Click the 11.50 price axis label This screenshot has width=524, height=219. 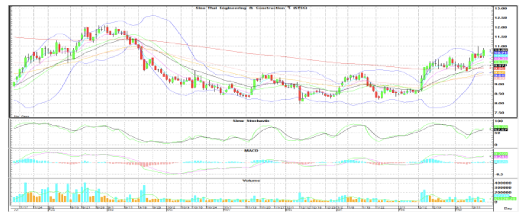[x=501, y=37]
